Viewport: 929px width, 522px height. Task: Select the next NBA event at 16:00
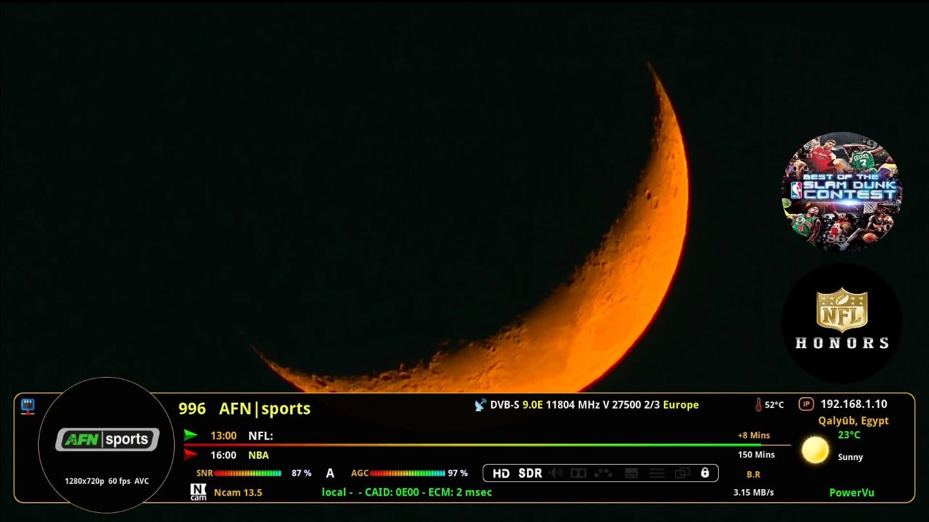pos(258,455)
